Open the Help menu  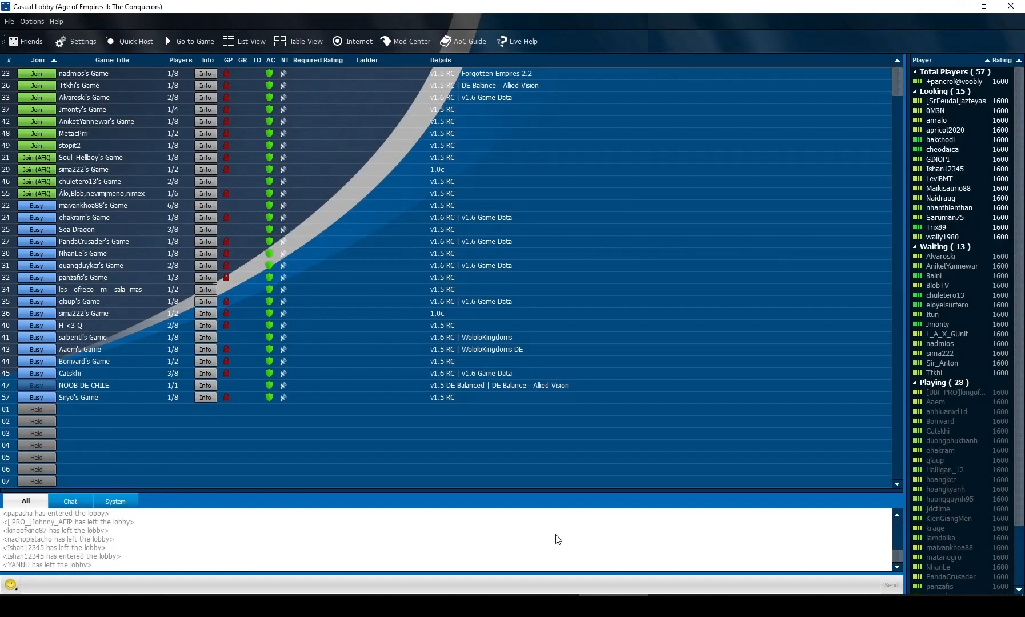56,21
